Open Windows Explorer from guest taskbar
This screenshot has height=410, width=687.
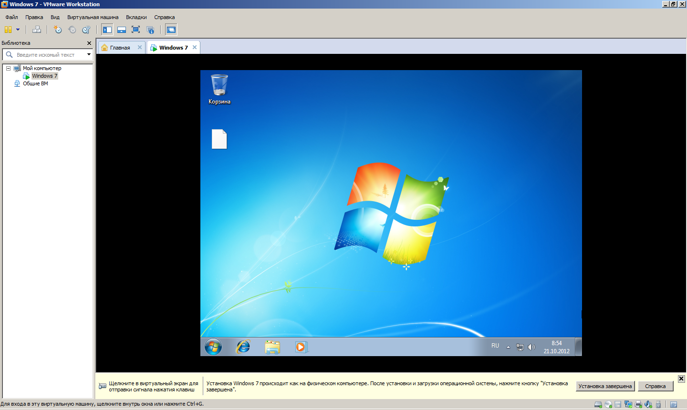[272, 347]
